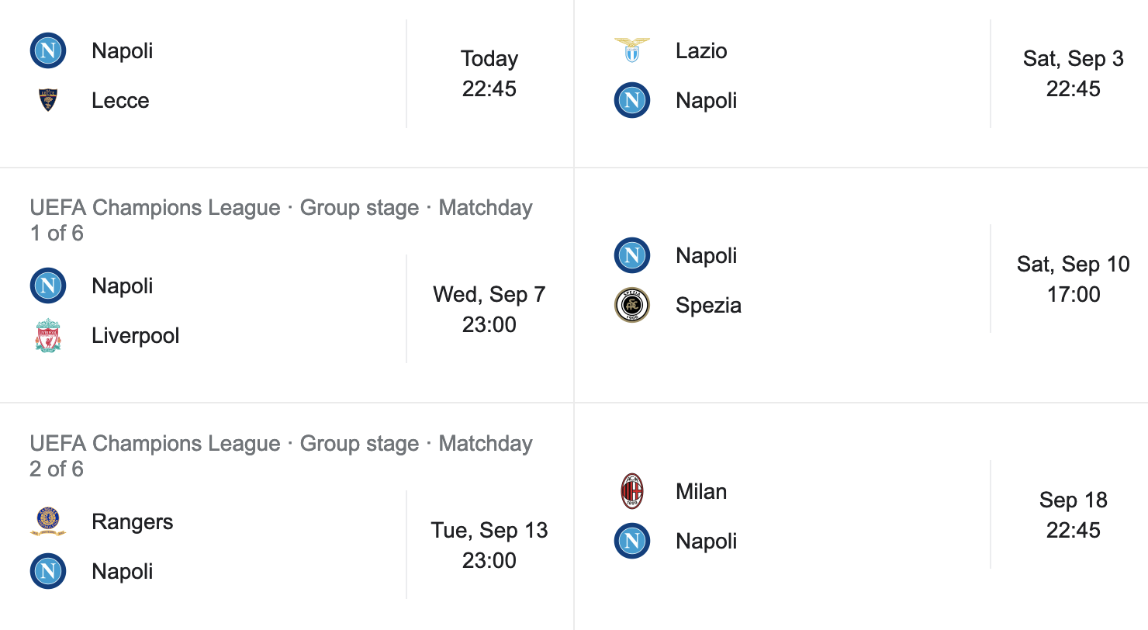Select the Lecce team badge

click(x=48, y=100)
